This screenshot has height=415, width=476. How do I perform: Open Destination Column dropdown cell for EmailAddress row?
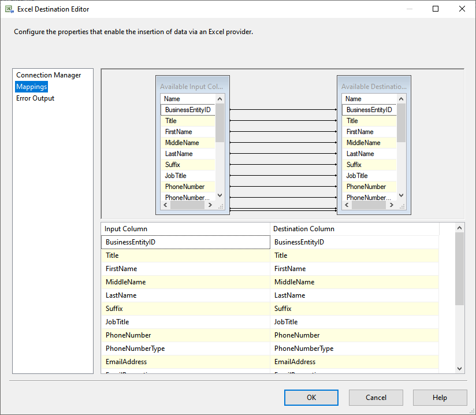click(x=354, y=362)
